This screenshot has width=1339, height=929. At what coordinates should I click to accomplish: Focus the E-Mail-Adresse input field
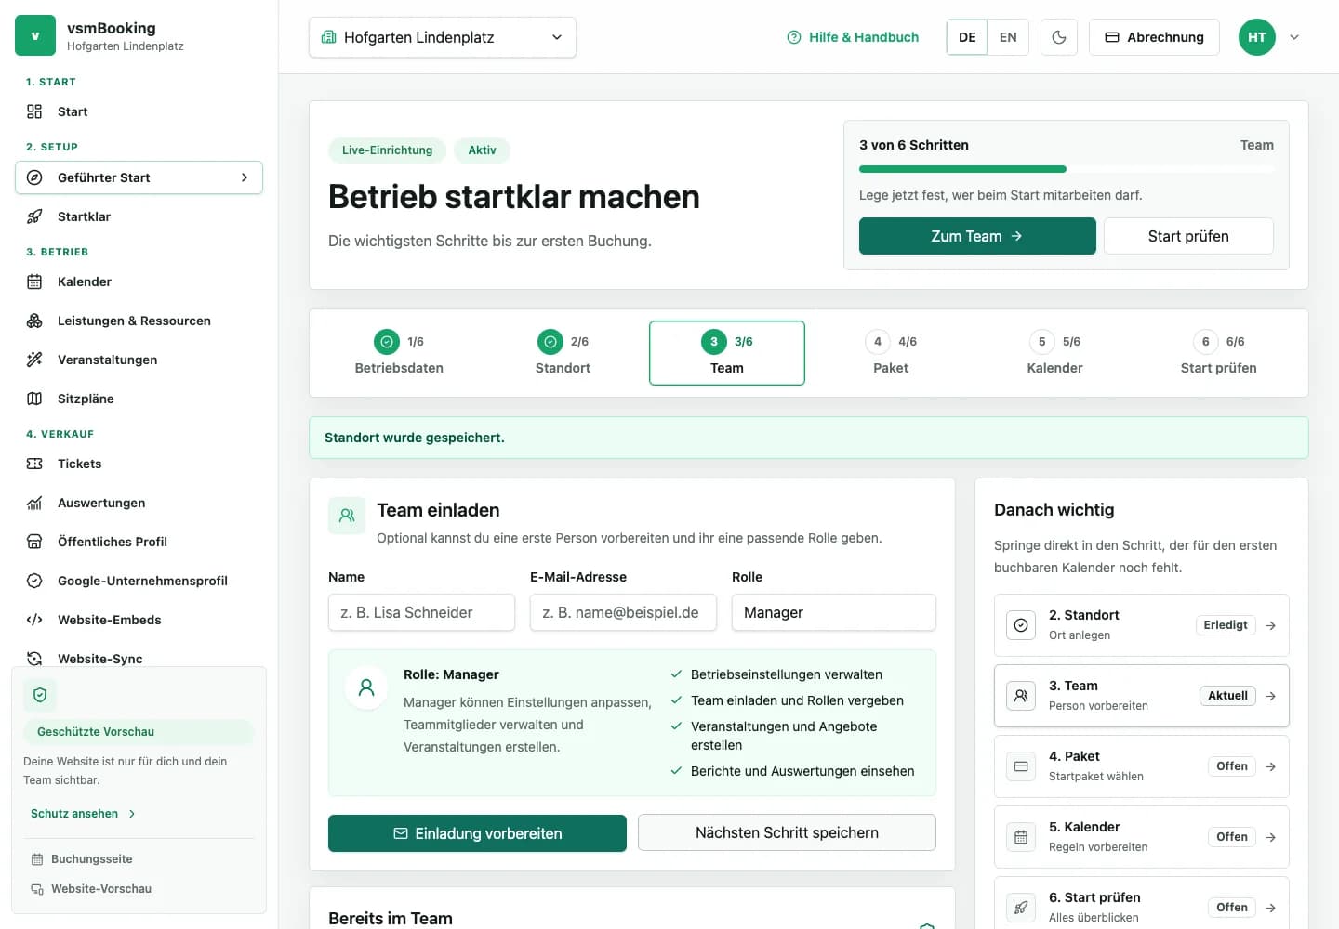623,612
